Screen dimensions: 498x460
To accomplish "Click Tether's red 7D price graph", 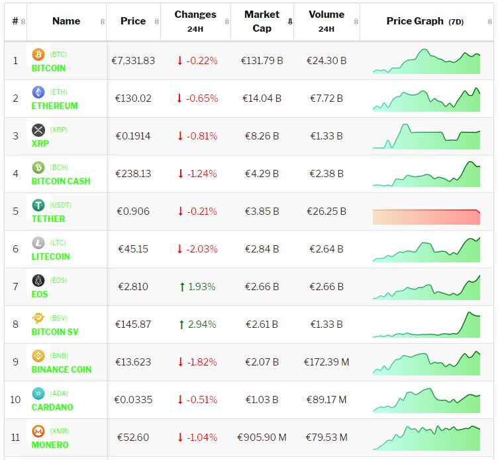I will click(426, 217).
